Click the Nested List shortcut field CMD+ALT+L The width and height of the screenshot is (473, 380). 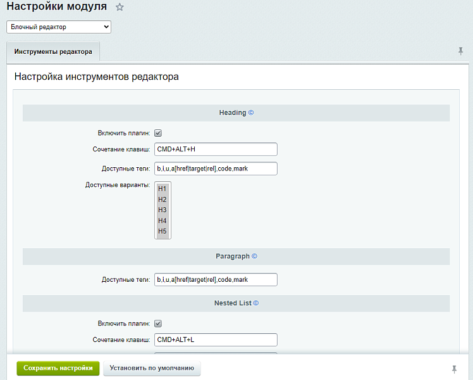click(x=216, y=339)
